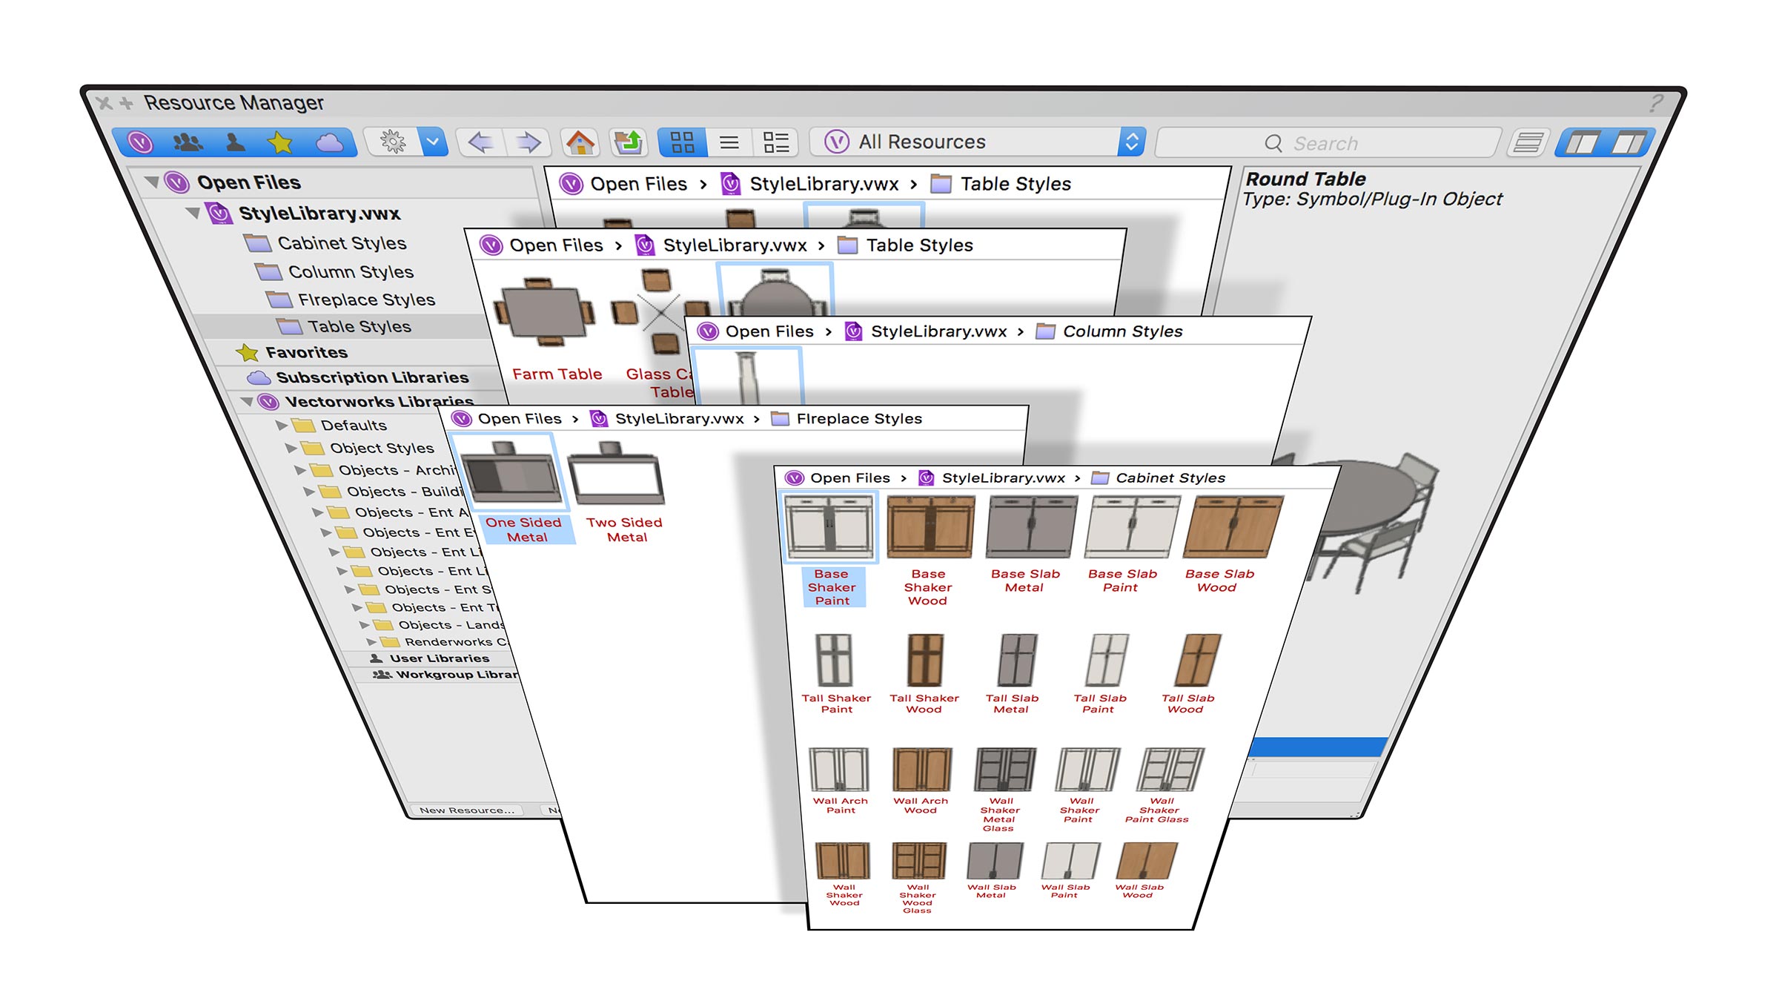Switch to plain list view
Image resolution: width=1779 pixels, height=998 pixels.
(729, 142)
